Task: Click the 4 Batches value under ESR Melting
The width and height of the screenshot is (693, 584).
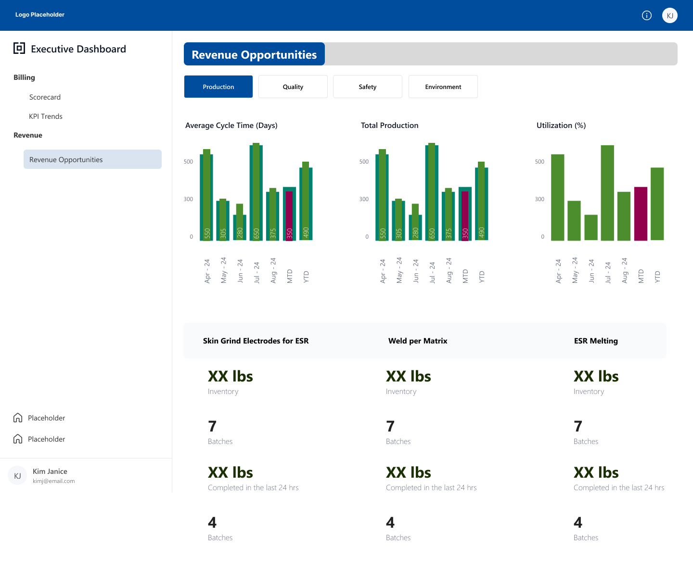Action: click(578, 522)
